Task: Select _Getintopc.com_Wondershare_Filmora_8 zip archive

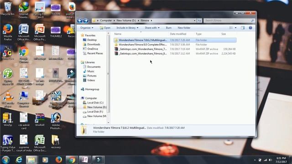Action: click(x=175, y=54)
